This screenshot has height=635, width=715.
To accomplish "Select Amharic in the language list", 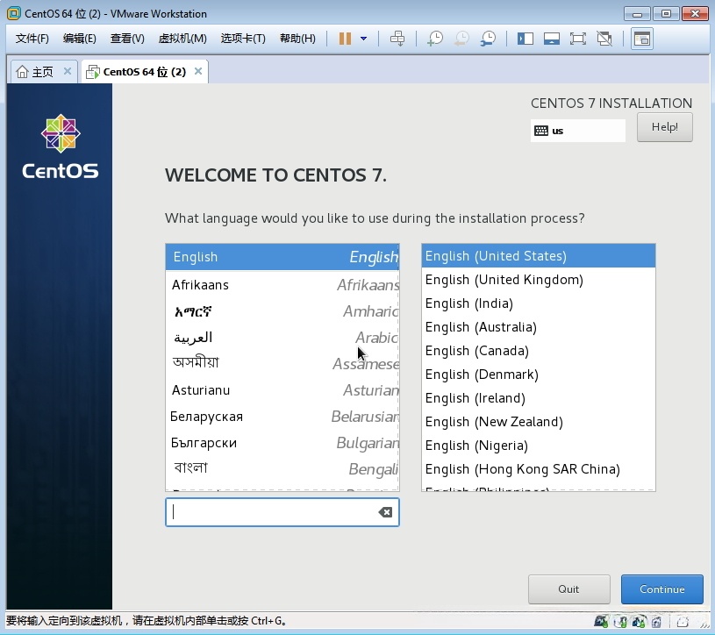I will (x=282, y=311).
